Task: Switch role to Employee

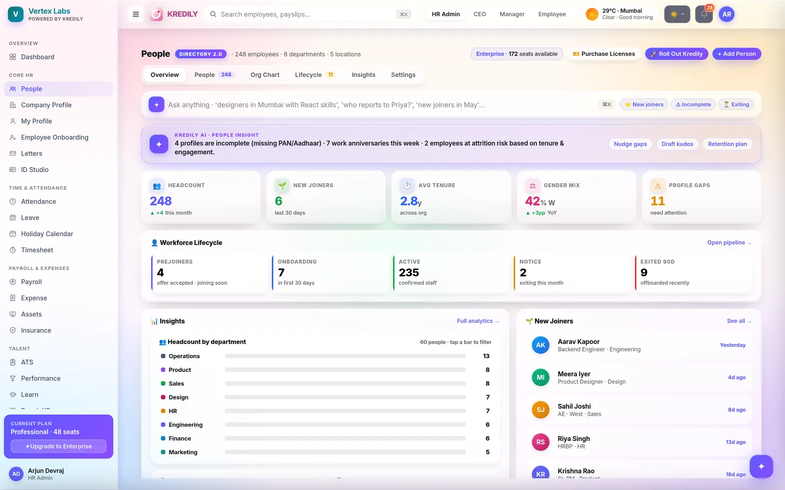Action: 552,14
